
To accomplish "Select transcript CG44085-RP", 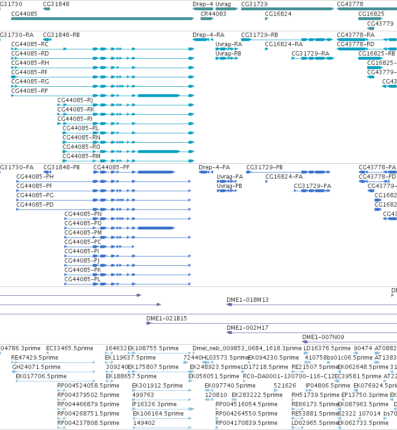I will click(30, 91).
